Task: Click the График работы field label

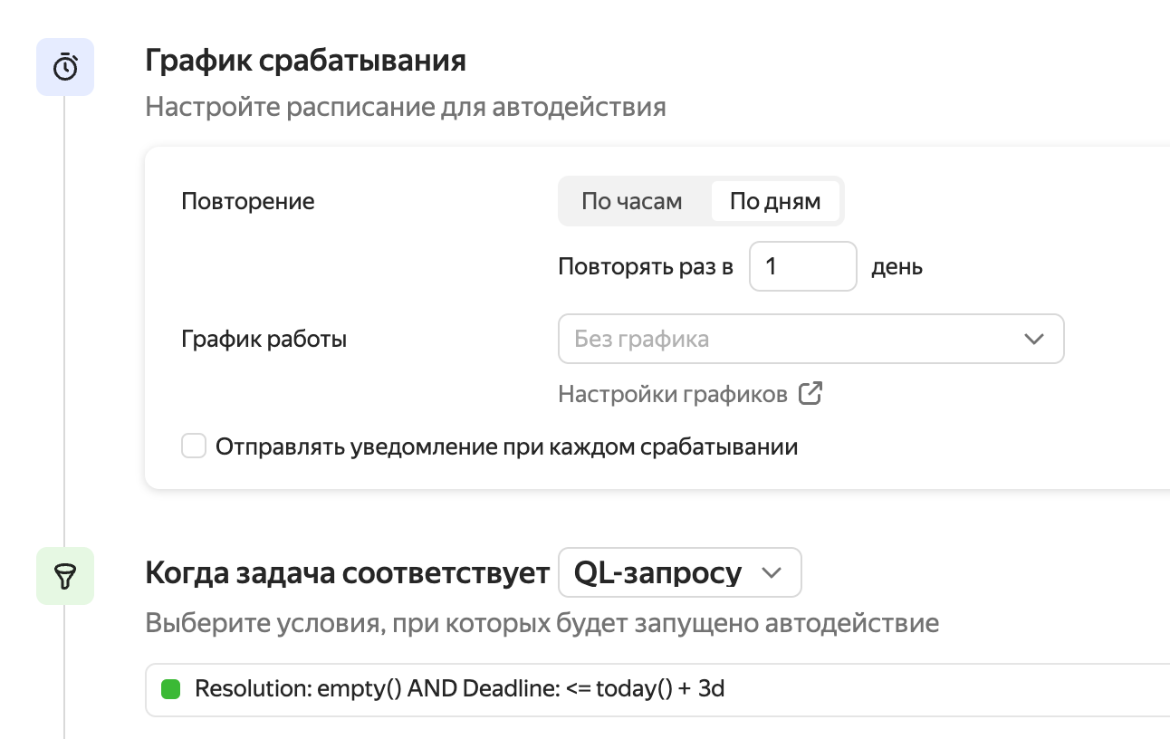Action: [x=264, y=340]
